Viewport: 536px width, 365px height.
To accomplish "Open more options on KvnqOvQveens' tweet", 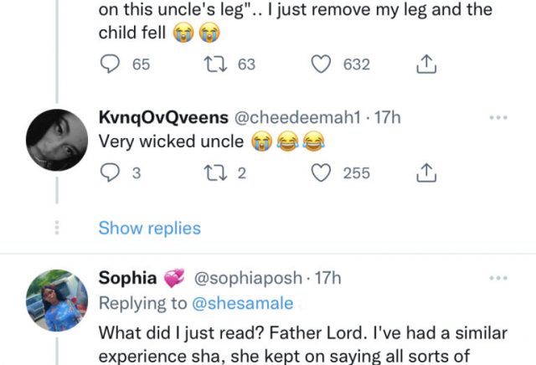I will click(497, 119).
